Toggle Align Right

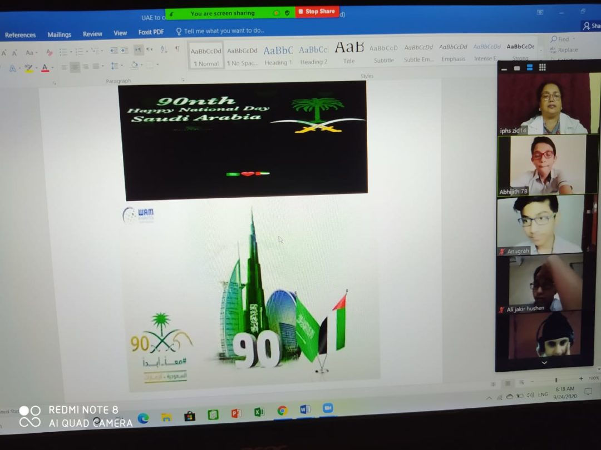click(x=86, y=67)
